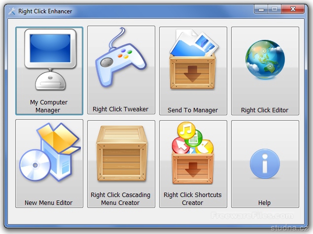Open Right Click Cascading Menu Creator
The width and height of the screenshot is (313, 234).
coord(121,164)
